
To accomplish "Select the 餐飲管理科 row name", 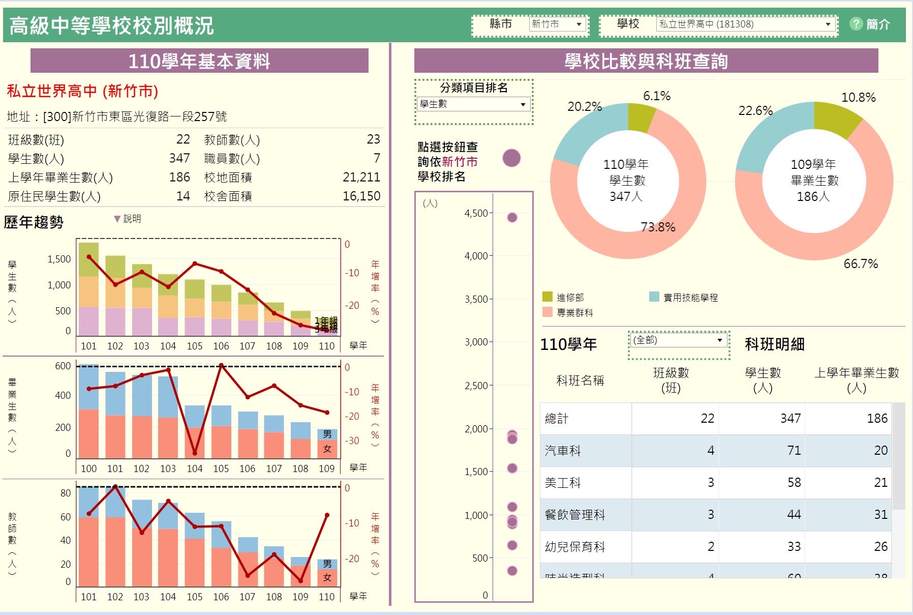I will click(575, 515).
